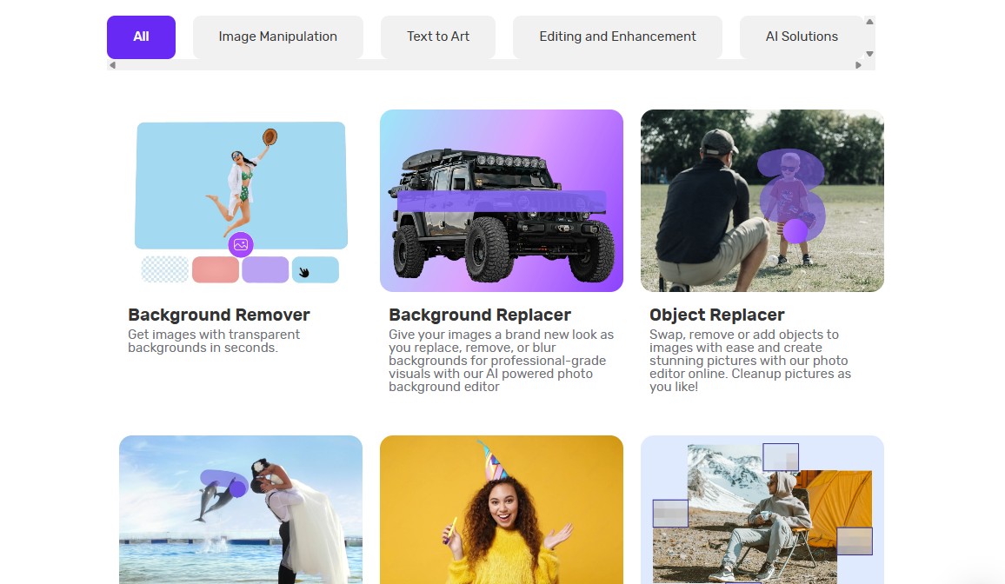This screenshot has height=584, width=1005.
Task: Click the left scroll arrow of the tab bar
Action: (113, 65)
